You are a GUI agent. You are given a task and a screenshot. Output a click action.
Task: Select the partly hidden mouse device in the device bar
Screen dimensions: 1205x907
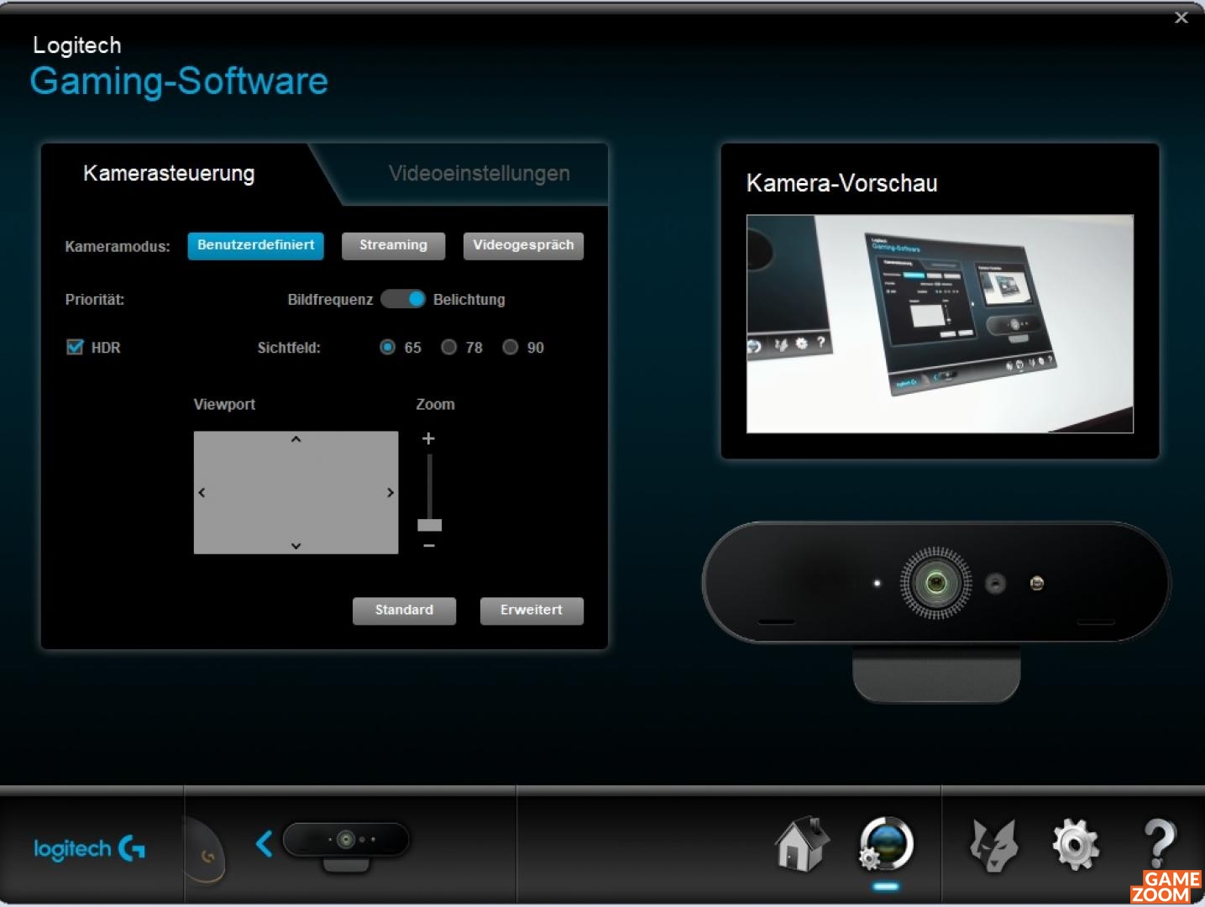[x=206, y=851]
